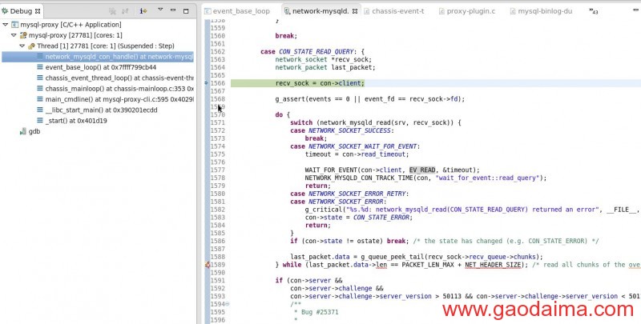Switch to the chassis-event-t editor tab
This screenshot has width=641, height=324.
(394, 11)
